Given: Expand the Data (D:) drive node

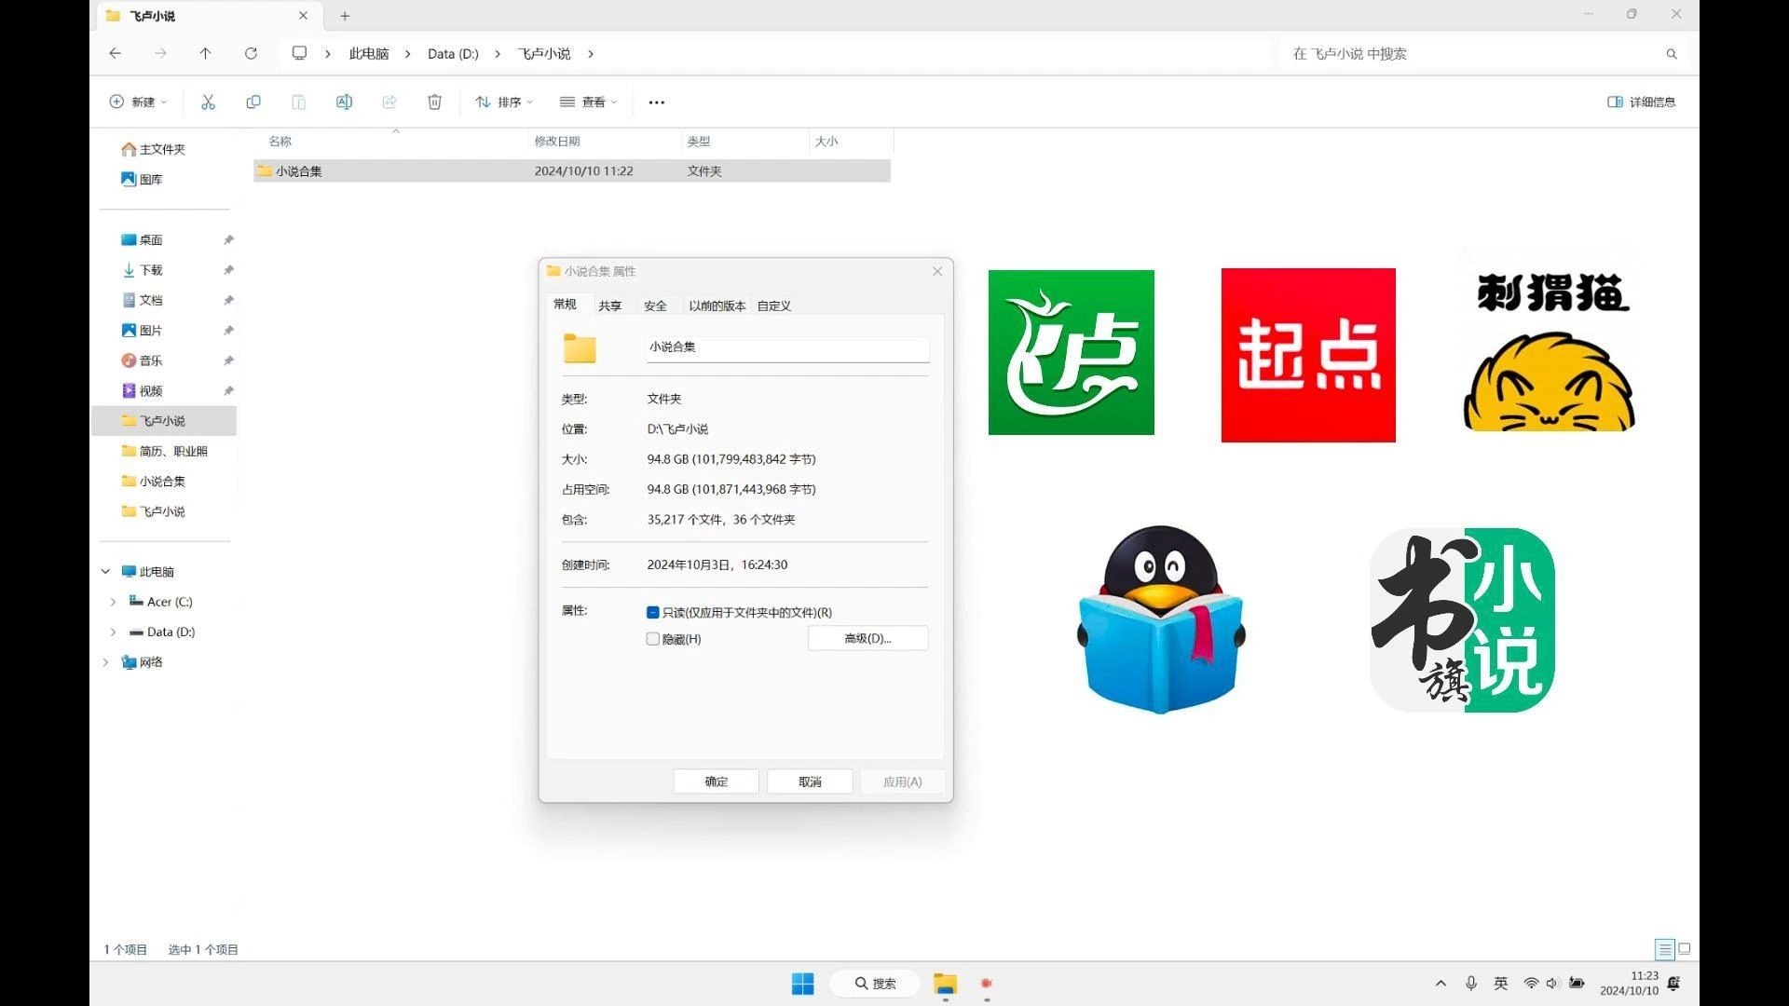Looking at the screenshot, I should click(114, 632).
